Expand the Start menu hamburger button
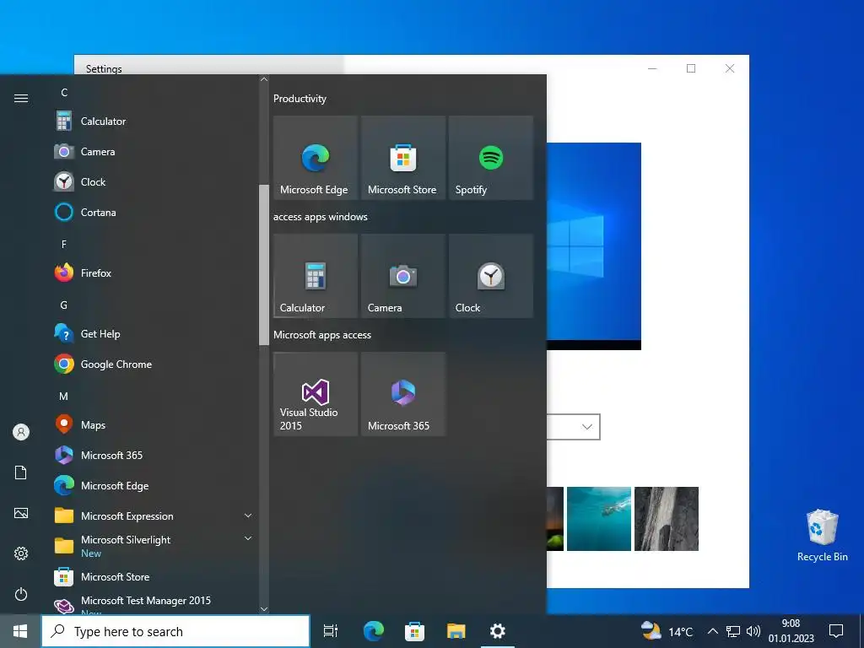 (x=21, y=98)
